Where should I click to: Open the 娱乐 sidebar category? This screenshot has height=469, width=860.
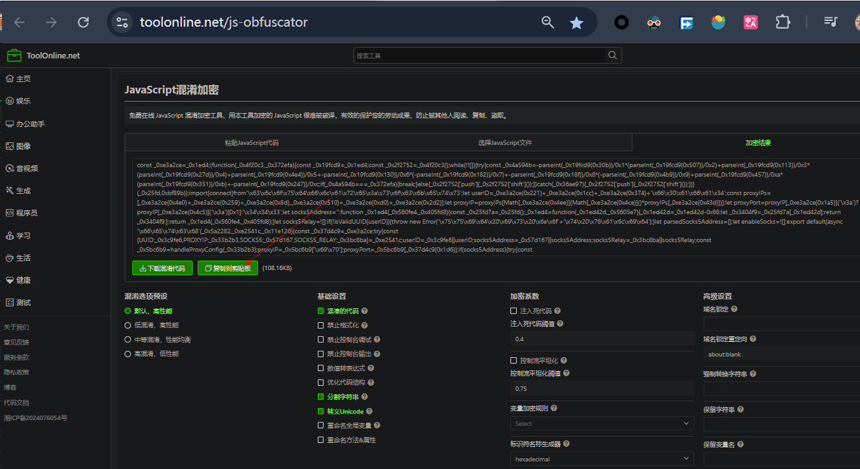(x=18, y=101)
